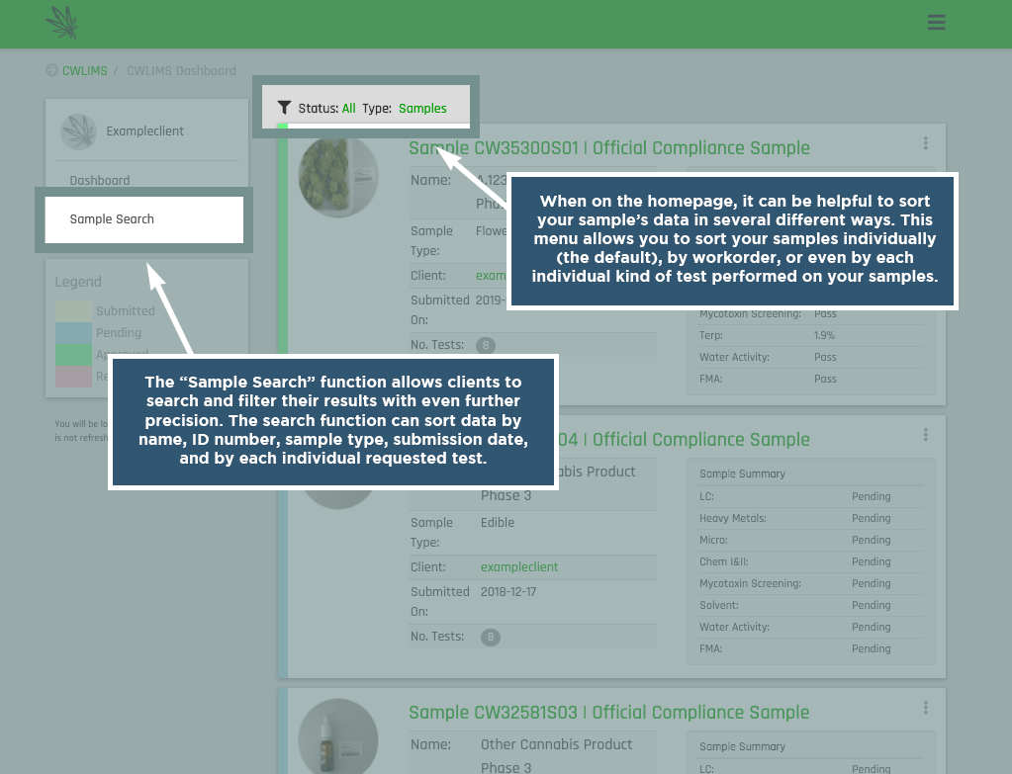Image resolution: width=1012 pixels, height=774 pixels.
Task: Open Sample CW35300S01 title link
Action: pyautogui.click(x=609, y=147)
